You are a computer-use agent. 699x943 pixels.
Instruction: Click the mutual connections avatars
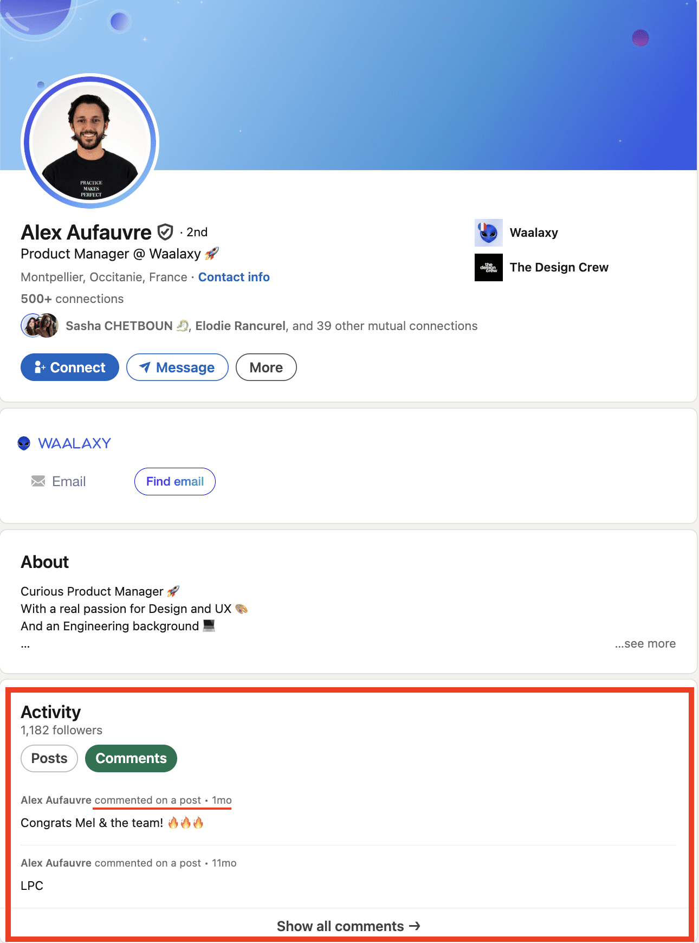point(39,326)
